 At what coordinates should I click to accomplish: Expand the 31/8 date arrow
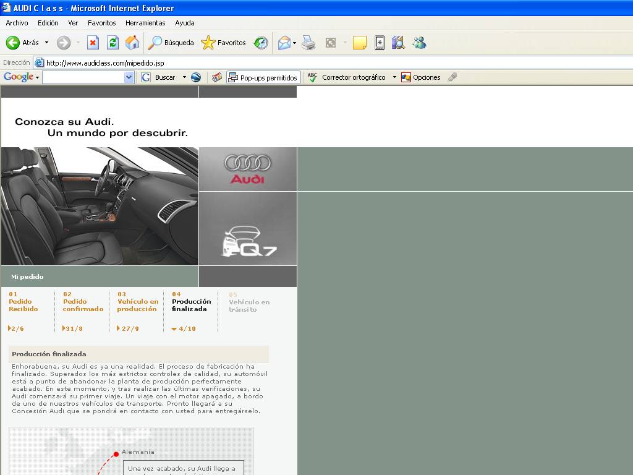click(64, 328)
